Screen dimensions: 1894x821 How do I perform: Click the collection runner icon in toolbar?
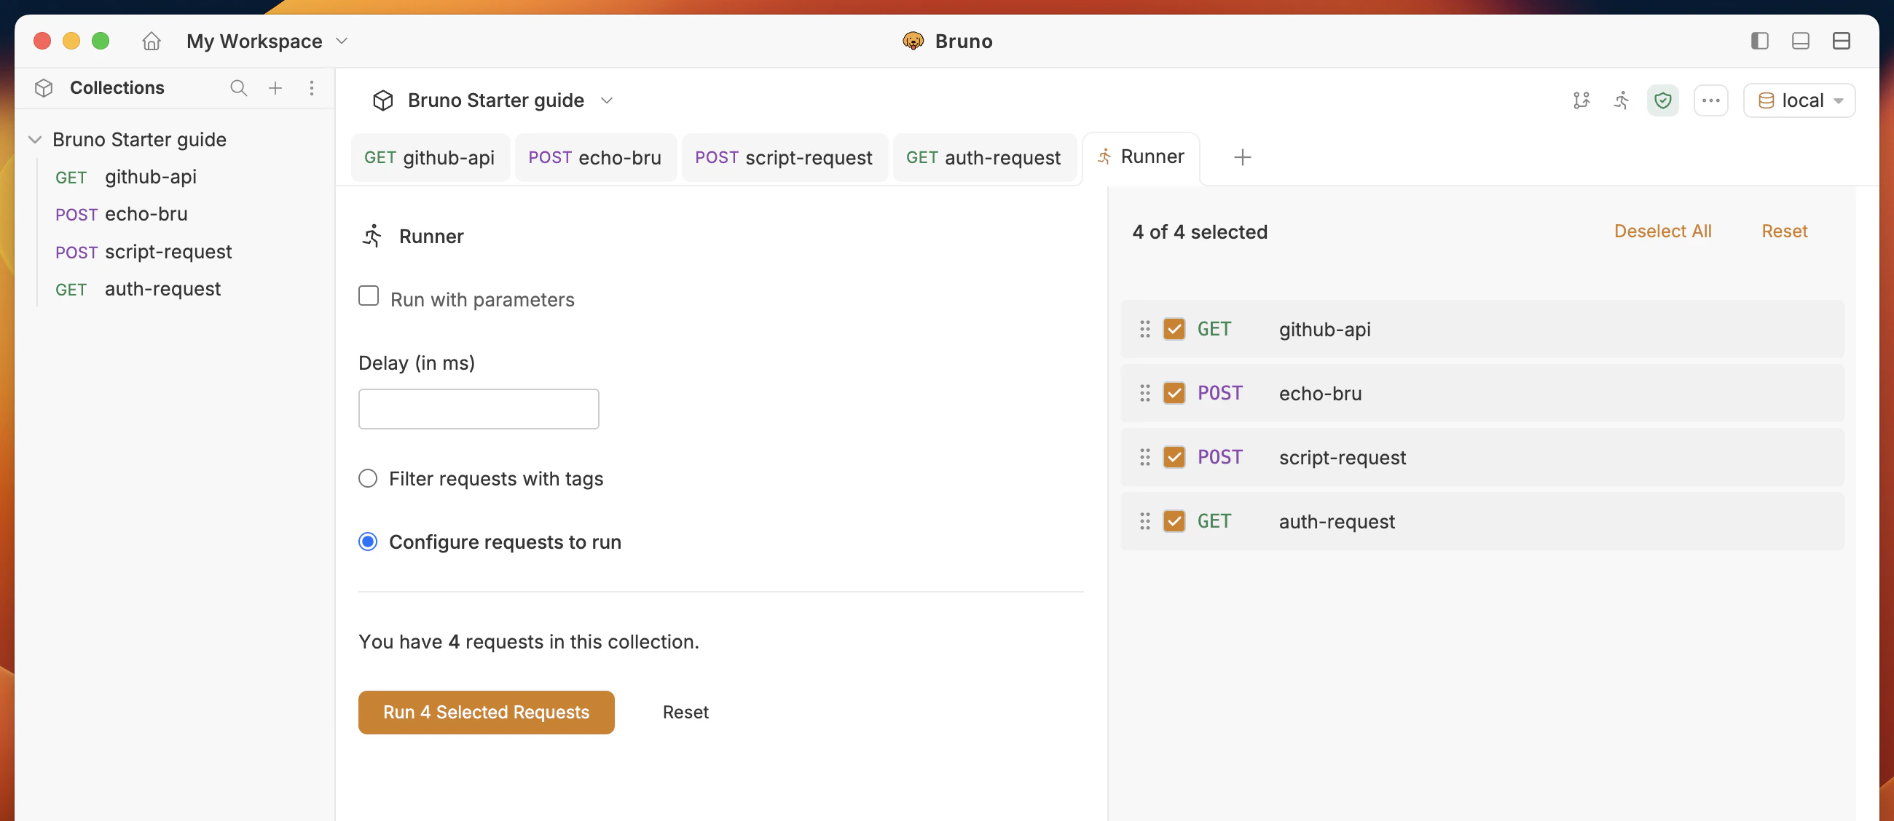coord(1622,100)
